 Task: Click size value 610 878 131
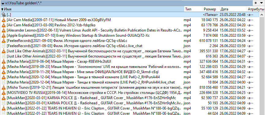(x=209, y=41)
